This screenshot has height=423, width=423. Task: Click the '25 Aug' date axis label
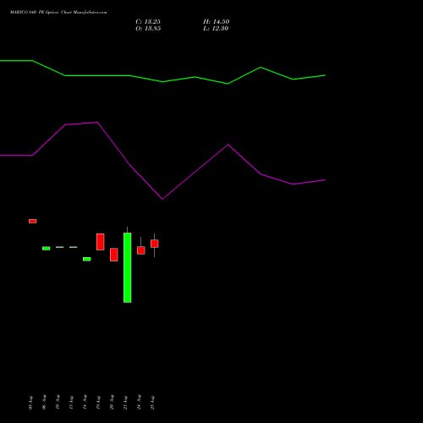152,403
